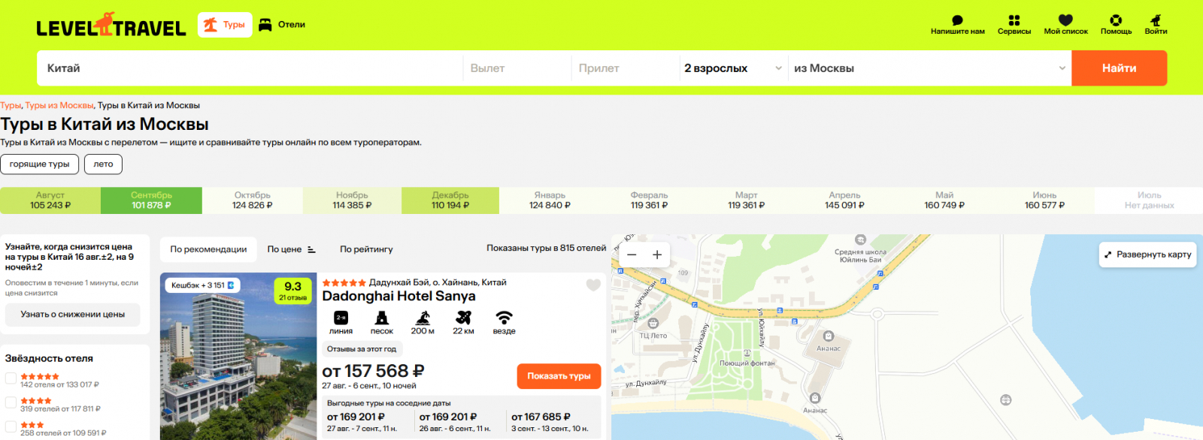The image size is (1203, 440).
Task: Choose the Август 105 243 ₽ month
Action: pyautogui.click(x=50, y=200)
